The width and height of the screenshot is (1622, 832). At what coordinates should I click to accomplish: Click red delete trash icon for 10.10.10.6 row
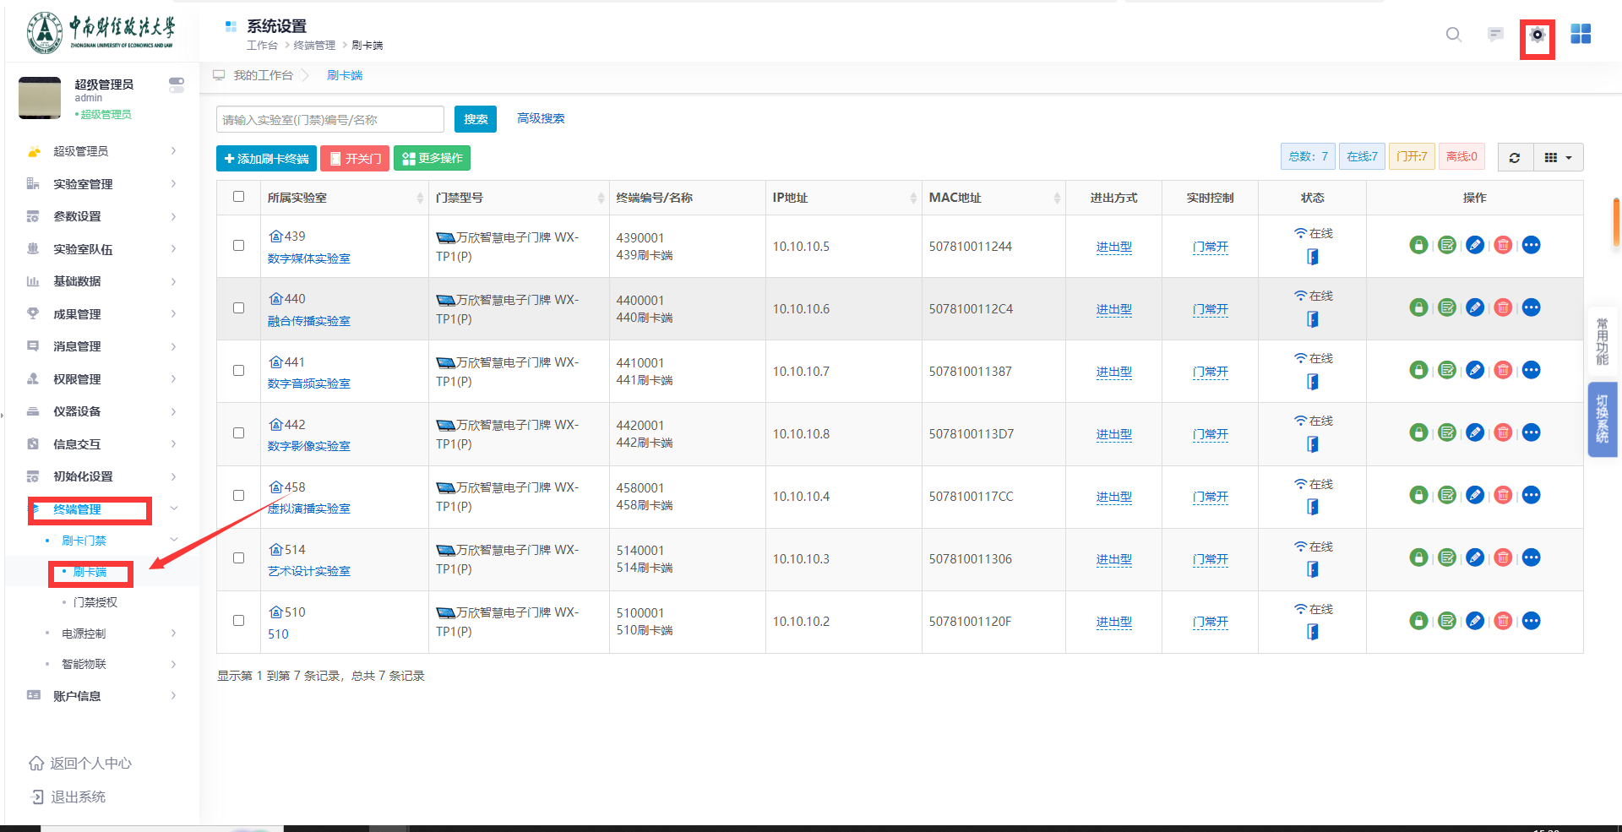tap(1503, 308)
